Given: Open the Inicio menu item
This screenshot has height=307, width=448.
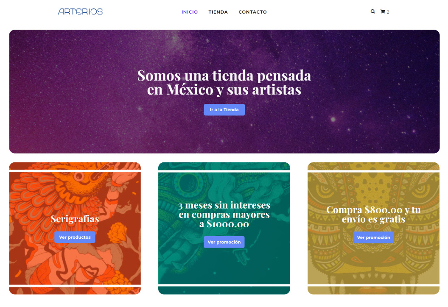Looking at the screenshot, I should pyautogui.click(x=190, y=12).
